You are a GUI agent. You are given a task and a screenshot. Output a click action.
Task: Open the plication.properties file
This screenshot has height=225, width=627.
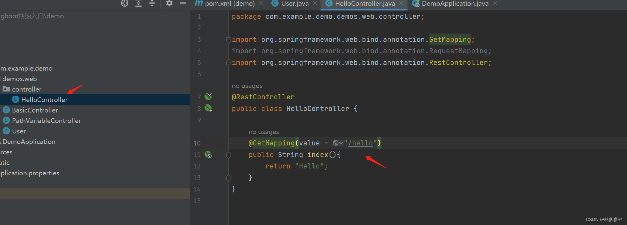pos(30,173)
